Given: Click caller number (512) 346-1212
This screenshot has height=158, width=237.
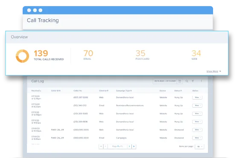Looking at the screenshot, I should (x=80, y=105).
